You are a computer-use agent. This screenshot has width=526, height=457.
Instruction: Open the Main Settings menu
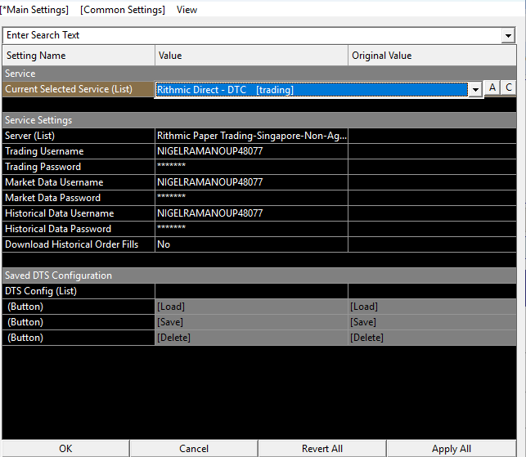click(34, 10)
